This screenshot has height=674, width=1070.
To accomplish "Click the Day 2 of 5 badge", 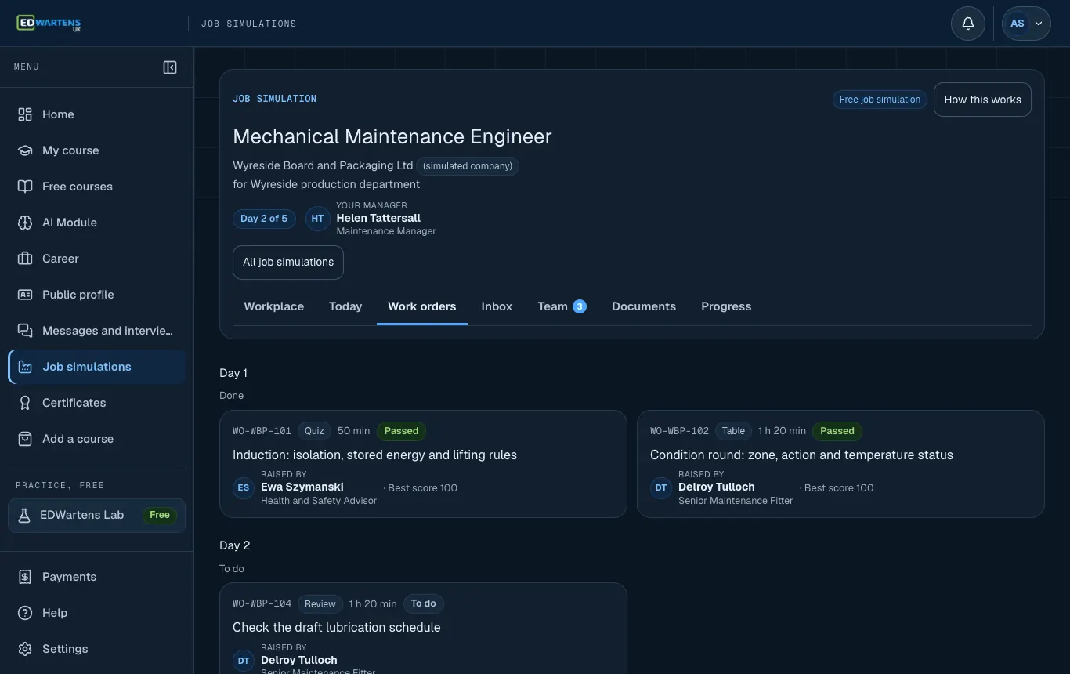I will [x=264, y=219].
